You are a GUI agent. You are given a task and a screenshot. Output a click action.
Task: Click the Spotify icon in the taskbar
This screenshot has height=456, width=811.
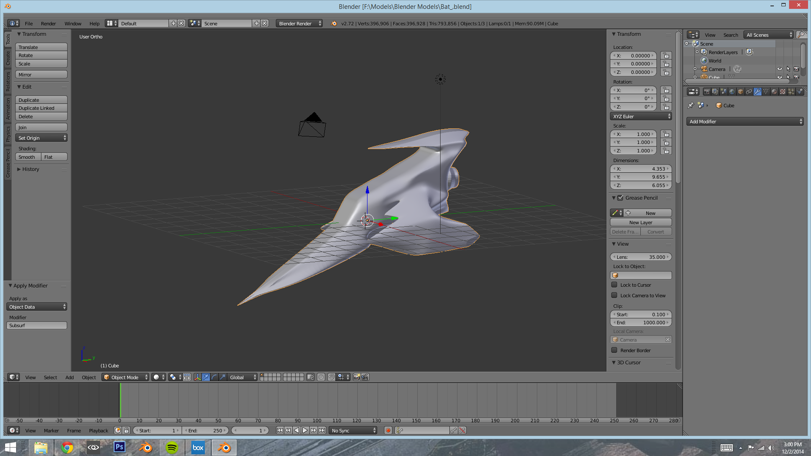pyautogui.click(x=172, y=448)
